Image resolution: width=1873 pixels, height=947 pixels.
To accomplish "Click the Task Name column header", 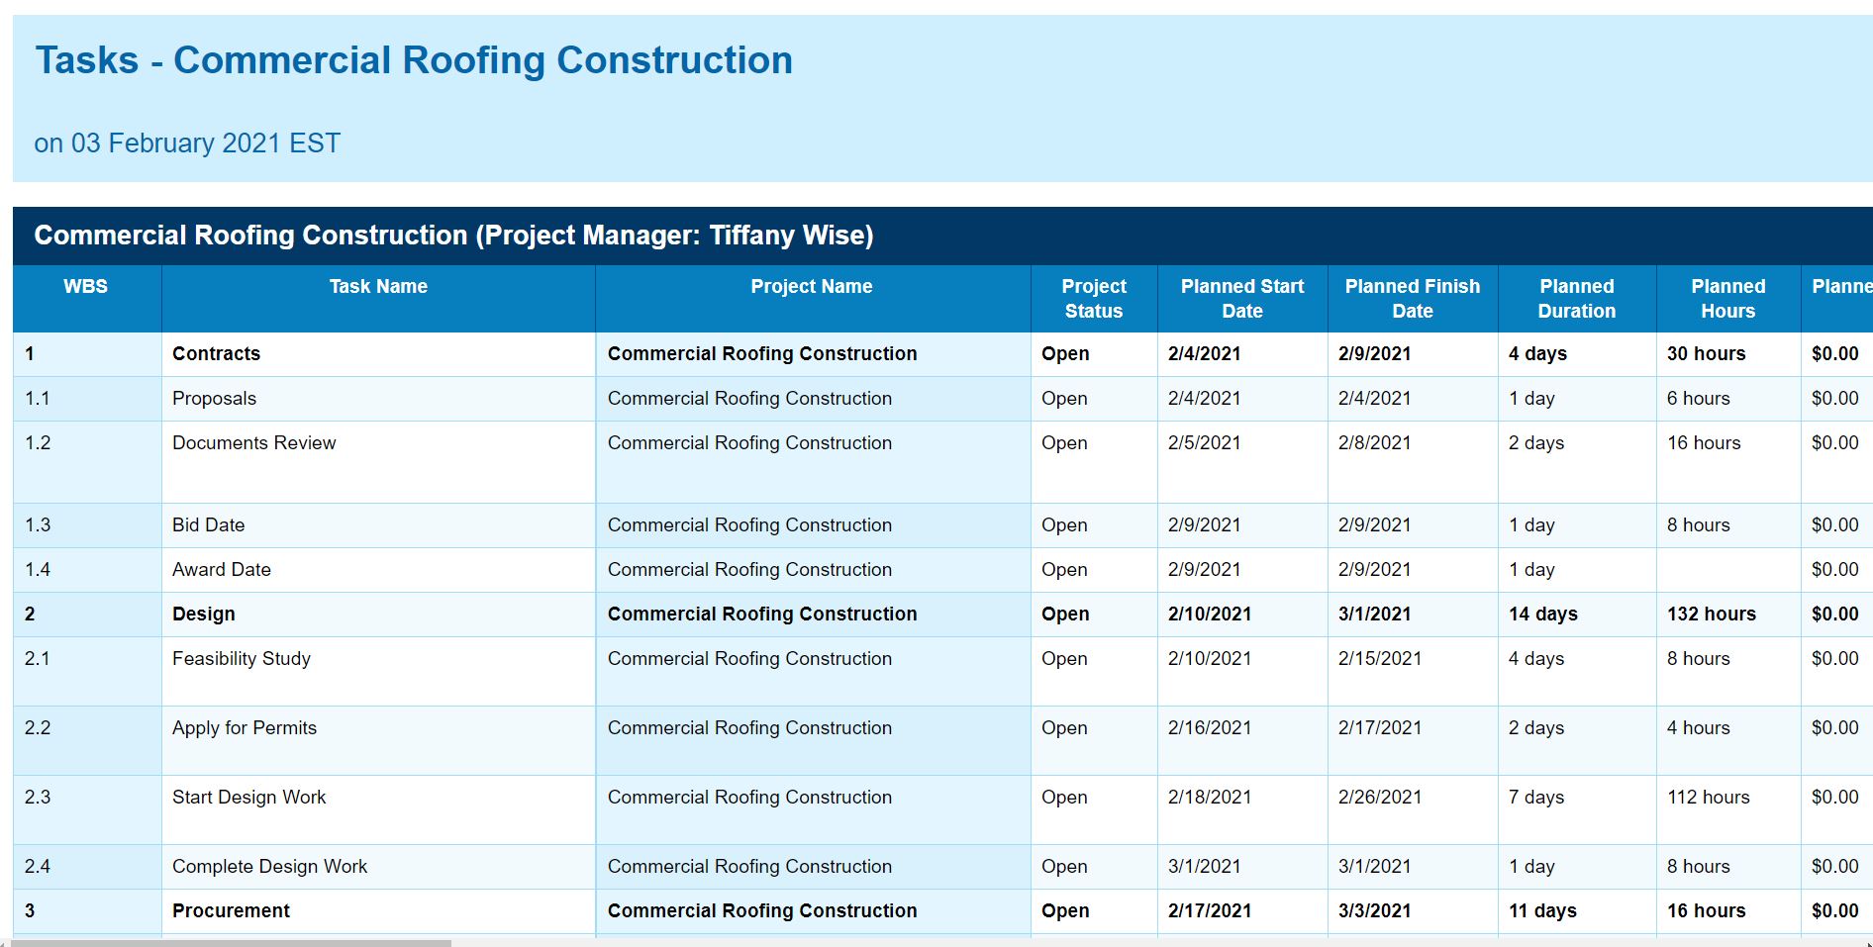I will tap(377, 287).
